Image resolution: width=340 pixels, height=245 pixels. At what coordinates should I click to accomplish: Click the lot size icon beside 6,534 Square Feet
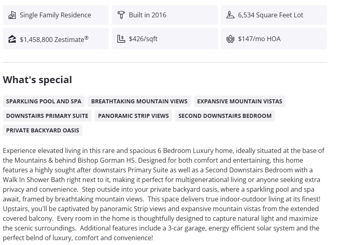[x=230, y=15]
